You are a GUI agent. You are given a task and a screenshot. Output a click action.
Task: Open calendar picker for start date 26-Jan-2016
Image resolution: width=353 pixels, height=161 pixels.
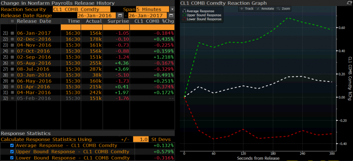(120, 15)
